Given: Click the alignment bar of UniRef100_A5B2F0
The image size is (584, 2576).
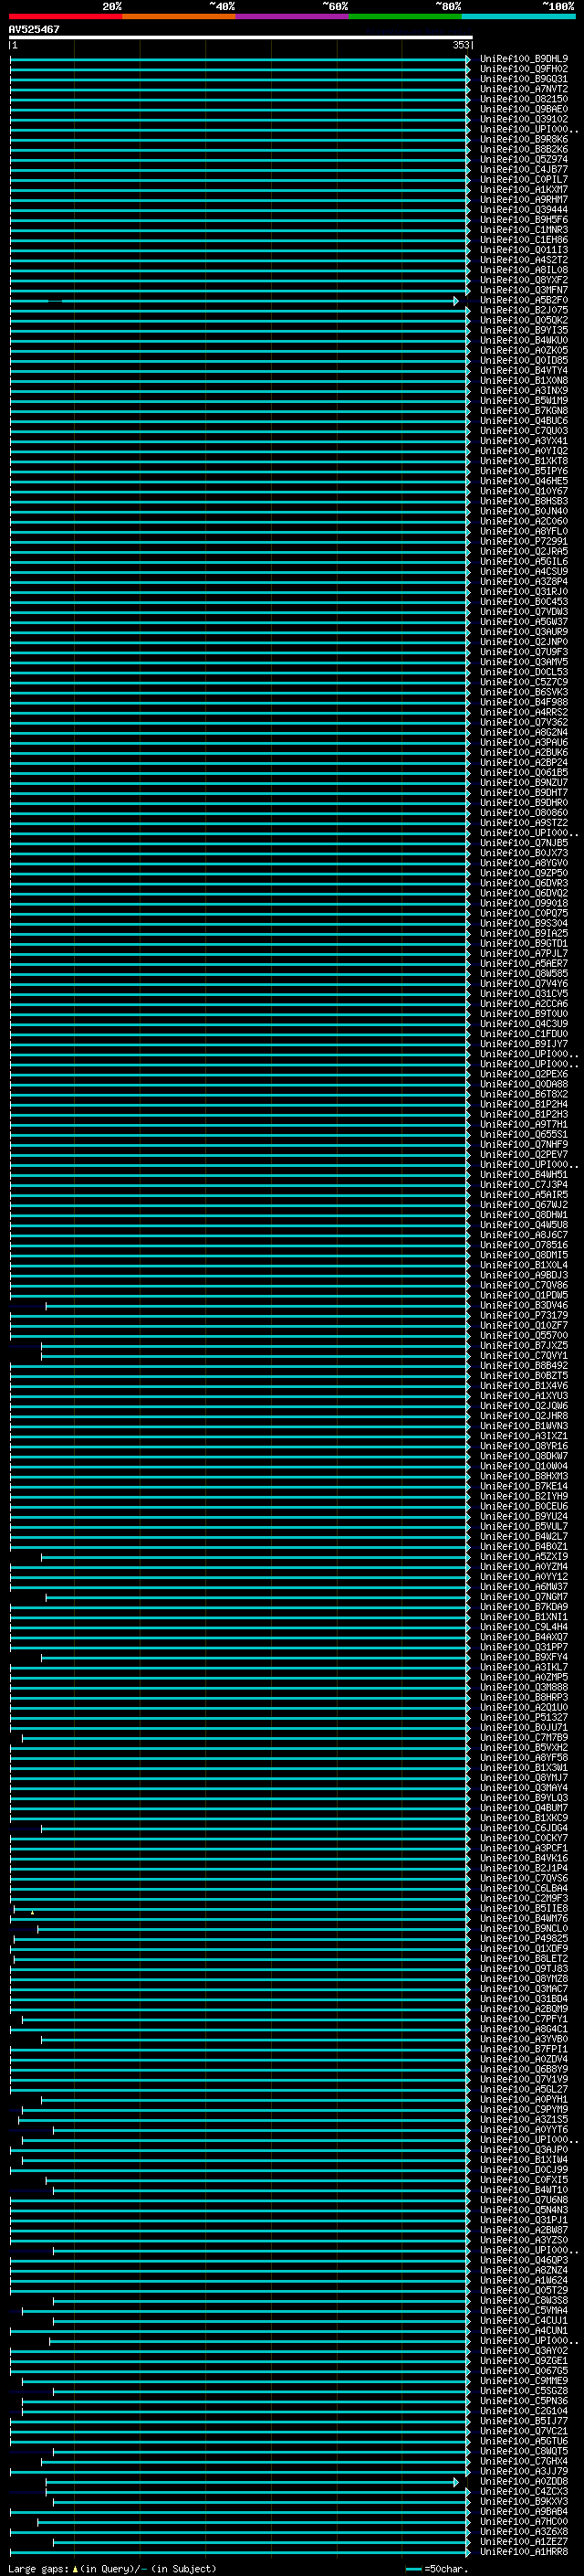Looking at the screenshot, I should (x=235, y=300).
